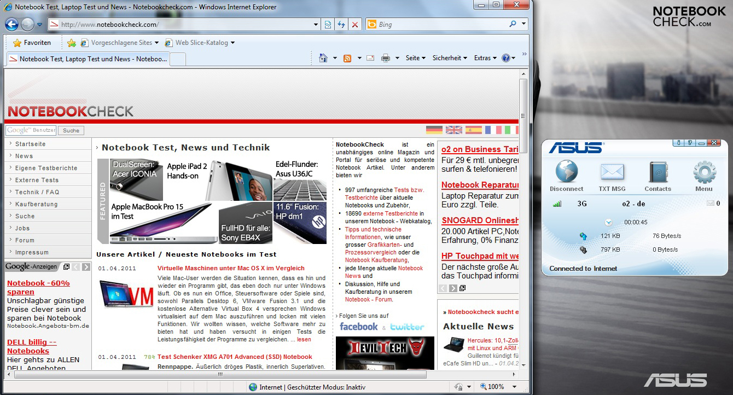The height and width of the screenshot is (395, 733).
Task: Select the Spanish flag language
Action: pos(474,130)
